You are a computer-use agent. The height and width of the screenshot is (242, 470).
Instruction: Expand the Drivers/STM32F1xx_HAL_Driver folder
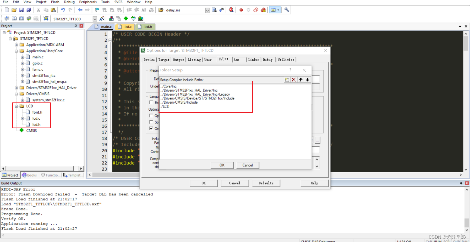[x=16, y=88]
